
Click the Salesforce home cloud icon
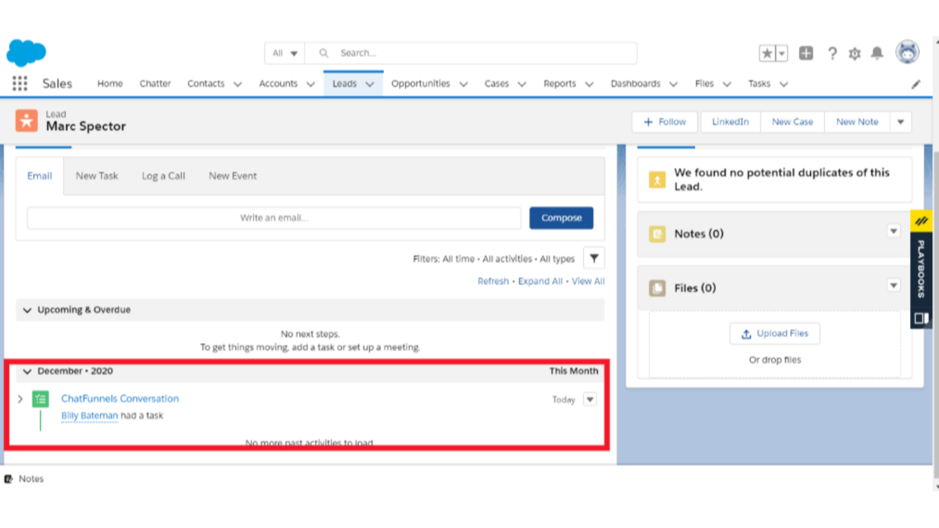[26, 53]
